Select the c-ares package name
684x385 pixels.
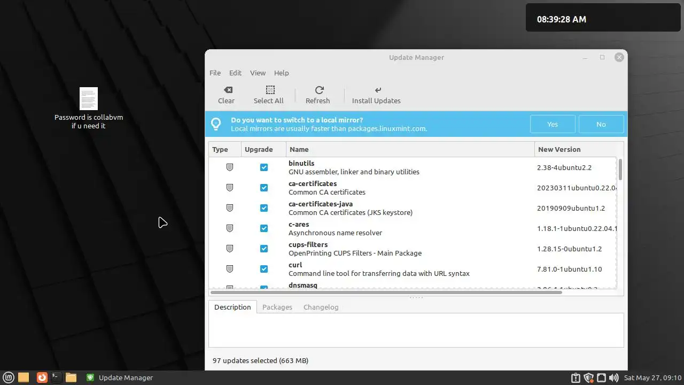[299, 224]
